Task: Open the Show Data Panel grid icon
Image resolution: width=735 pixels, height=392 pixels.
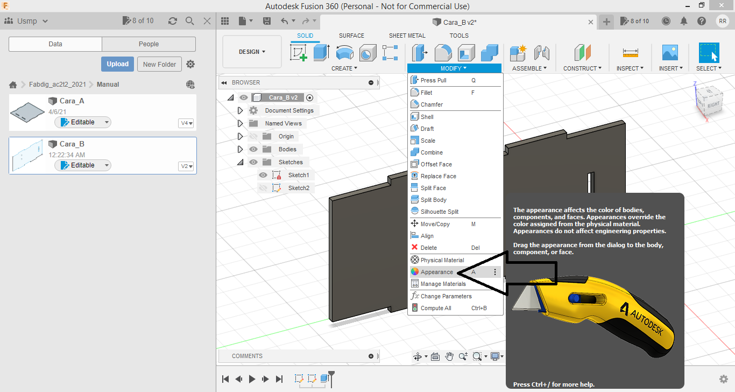Action: tap(225, 21)
